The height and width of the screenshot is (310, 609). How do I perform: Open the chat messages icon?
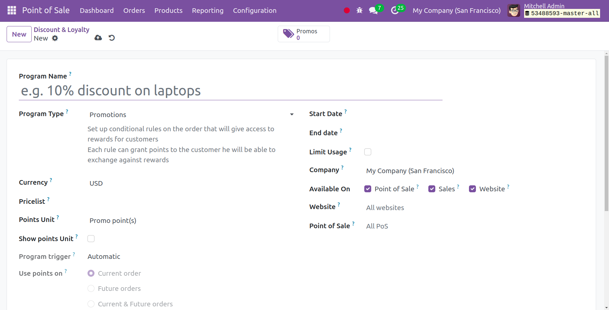coord(374,11)
